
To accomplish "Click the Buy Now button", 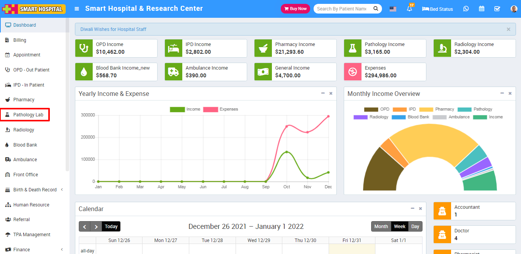I will (x=295, y=9).
